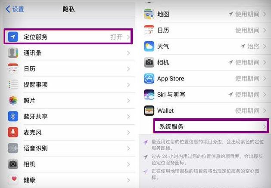
Task: Tap the 定位服务 location arrow icon
Action: (13, 37)
